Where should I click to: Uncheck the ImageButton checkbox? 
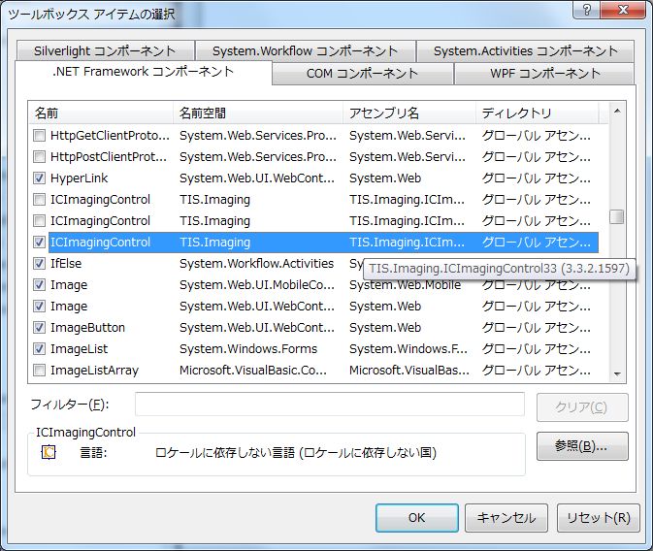click(39, 327)
